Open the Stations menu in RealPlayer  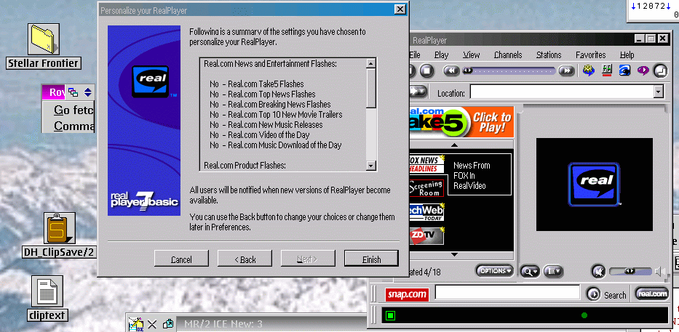click(549, 55)
